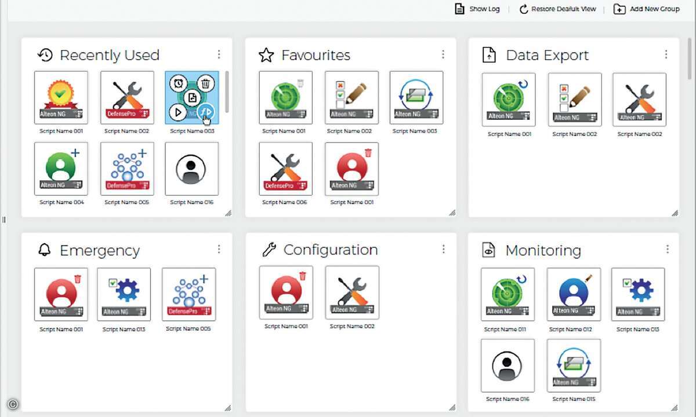Click Restore Default View
The height and width of the screenshot is (417, 696).
557,9
